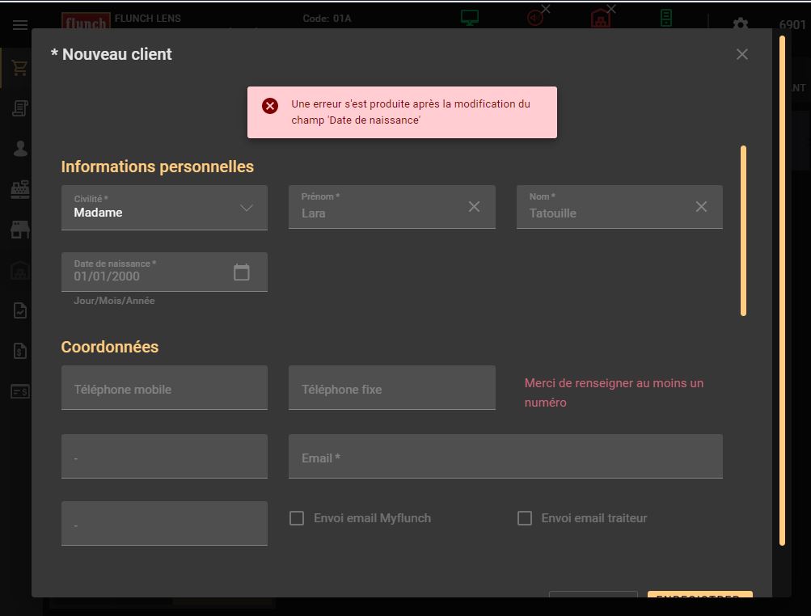Open the store sidebar icon
811x616 pixels.
(x=19, y=230)
